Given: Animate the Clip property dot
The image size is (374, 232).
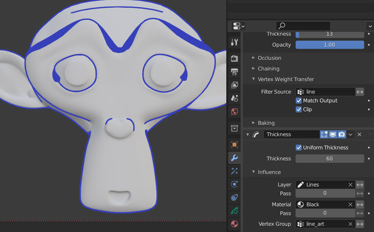Looking at the screenshot, I should pyautogui.click(x=369, y=109).
